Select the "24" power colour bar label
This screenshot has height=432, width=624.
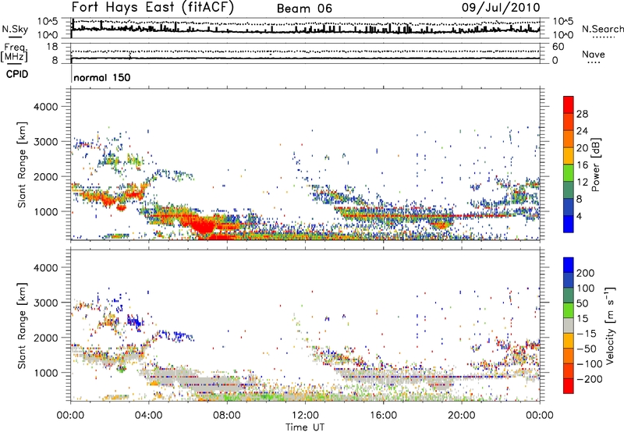[x=582, y=131]
